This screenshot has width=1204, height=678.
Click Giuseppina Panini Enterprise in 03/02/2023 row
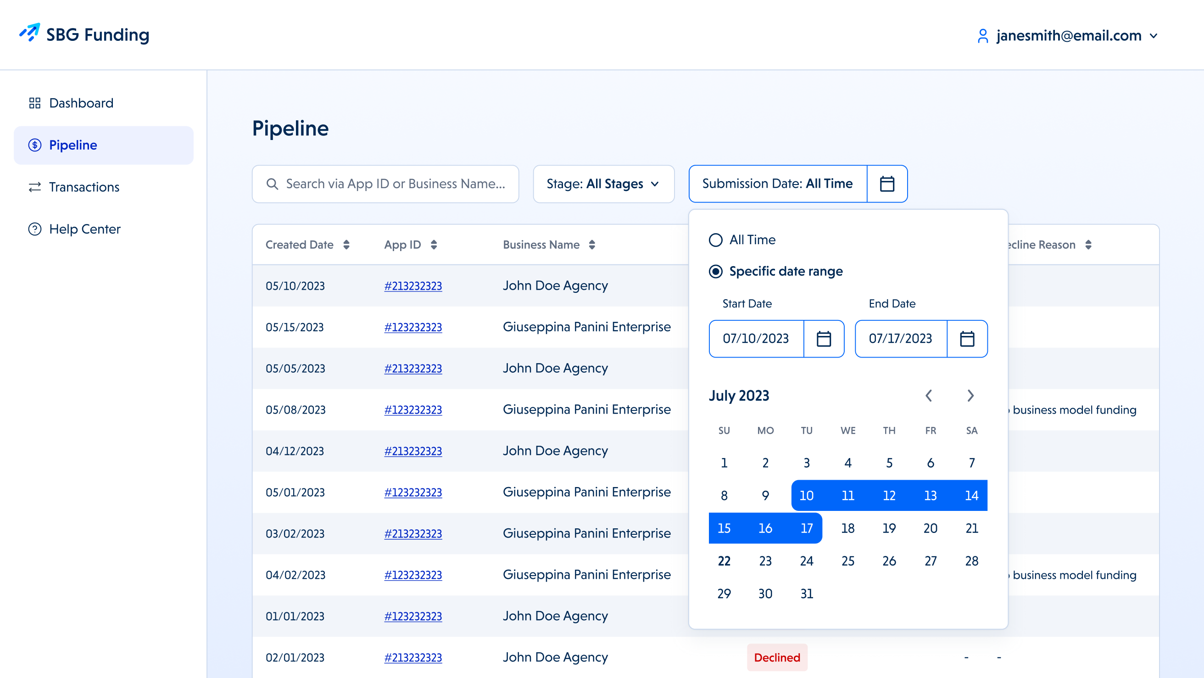(x=586, y=533)
